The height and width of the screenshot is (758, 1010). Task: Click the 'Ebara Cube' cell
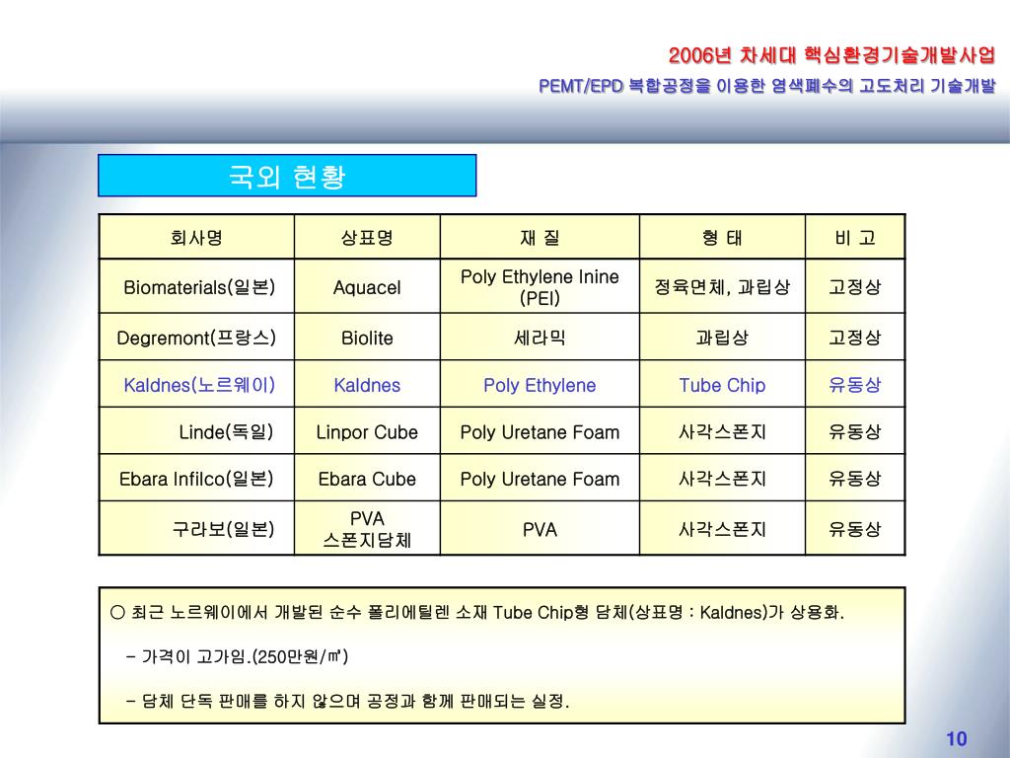[x=367, y=479]
